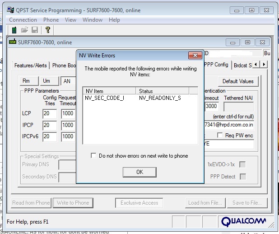
Task: Open the View menu
Action: [70, 20]
